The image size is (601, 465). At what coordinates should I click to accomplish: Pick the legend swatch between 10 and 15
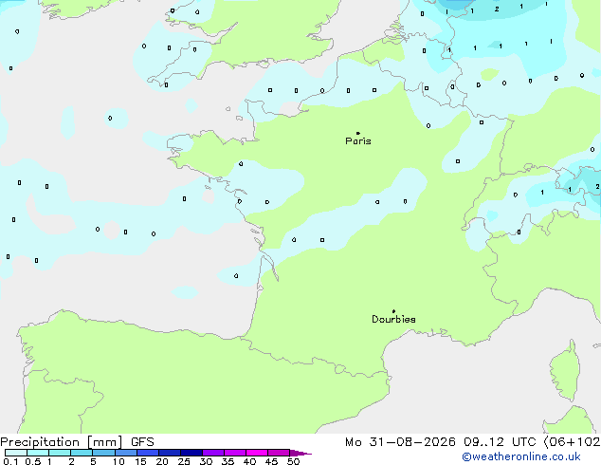125,453
